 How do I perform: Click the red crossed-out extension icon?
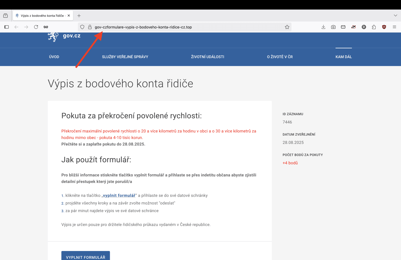(x=354, y=27)
